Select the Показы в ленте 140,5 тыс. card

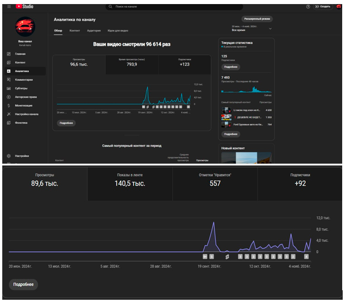pyautogui.click(x=130, y=184)
